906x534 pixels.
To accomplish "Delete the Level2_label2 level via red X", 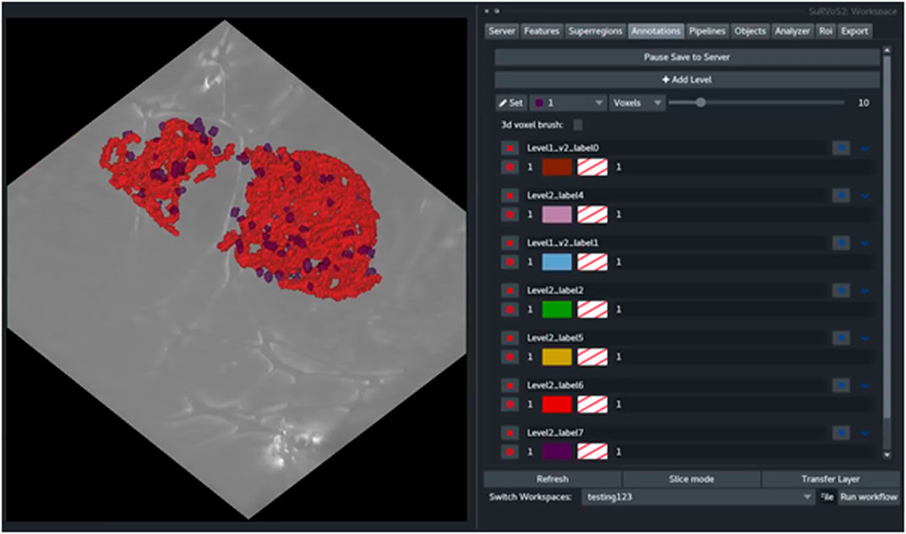I will click(x=510, y=291).
